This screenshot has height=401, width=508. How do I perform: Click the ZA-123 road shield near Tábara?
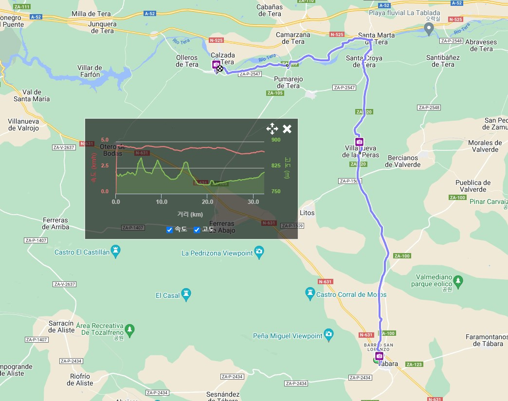click(x=414, y=365)
